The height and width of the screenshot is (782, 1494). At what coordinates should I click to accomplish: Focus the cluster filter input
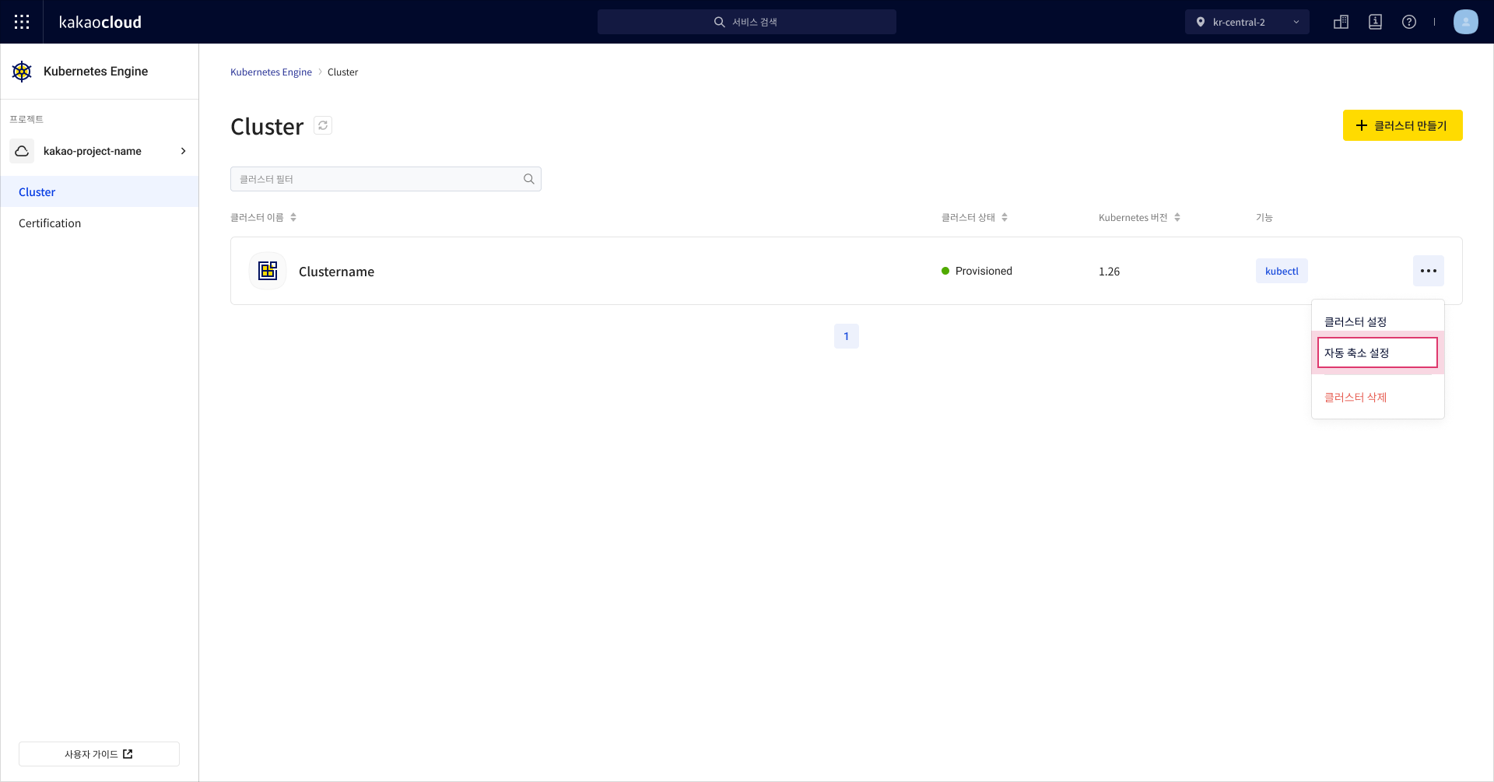[385, 179]
